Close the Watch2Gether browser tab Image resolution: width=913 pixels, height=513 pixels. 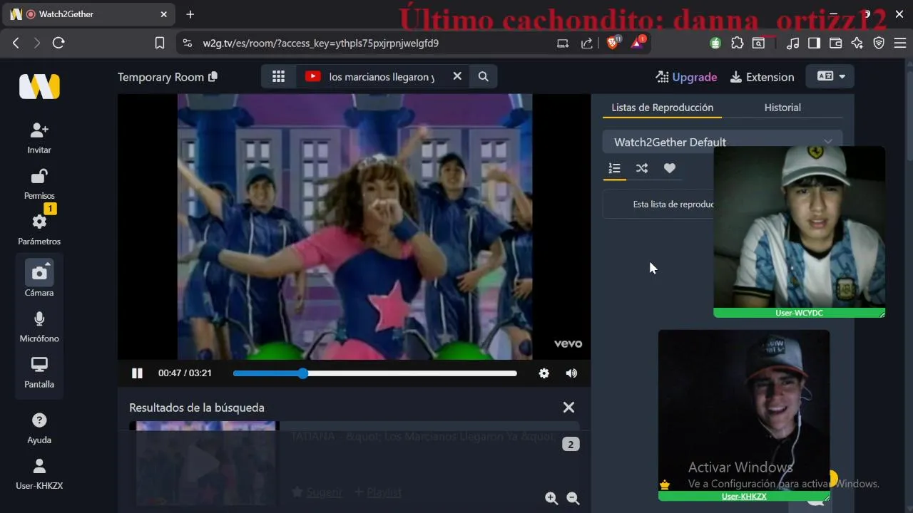tap(164, 14)
